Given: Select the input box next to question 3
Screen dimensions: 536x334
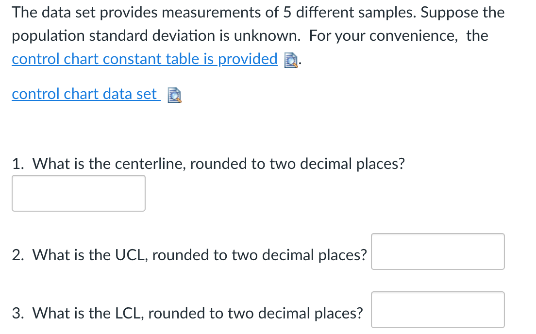Looking at the screenshot, I should coord(437,309).
